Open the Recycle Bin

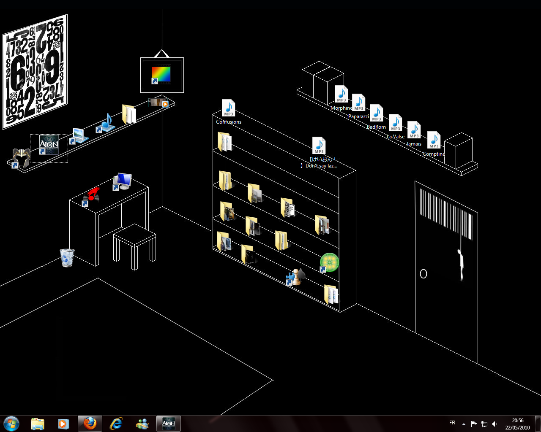tap(67, 257)
